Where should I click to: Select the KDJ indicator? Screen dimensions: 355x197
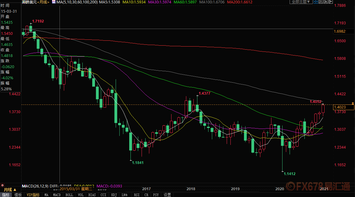pos(114,195)
